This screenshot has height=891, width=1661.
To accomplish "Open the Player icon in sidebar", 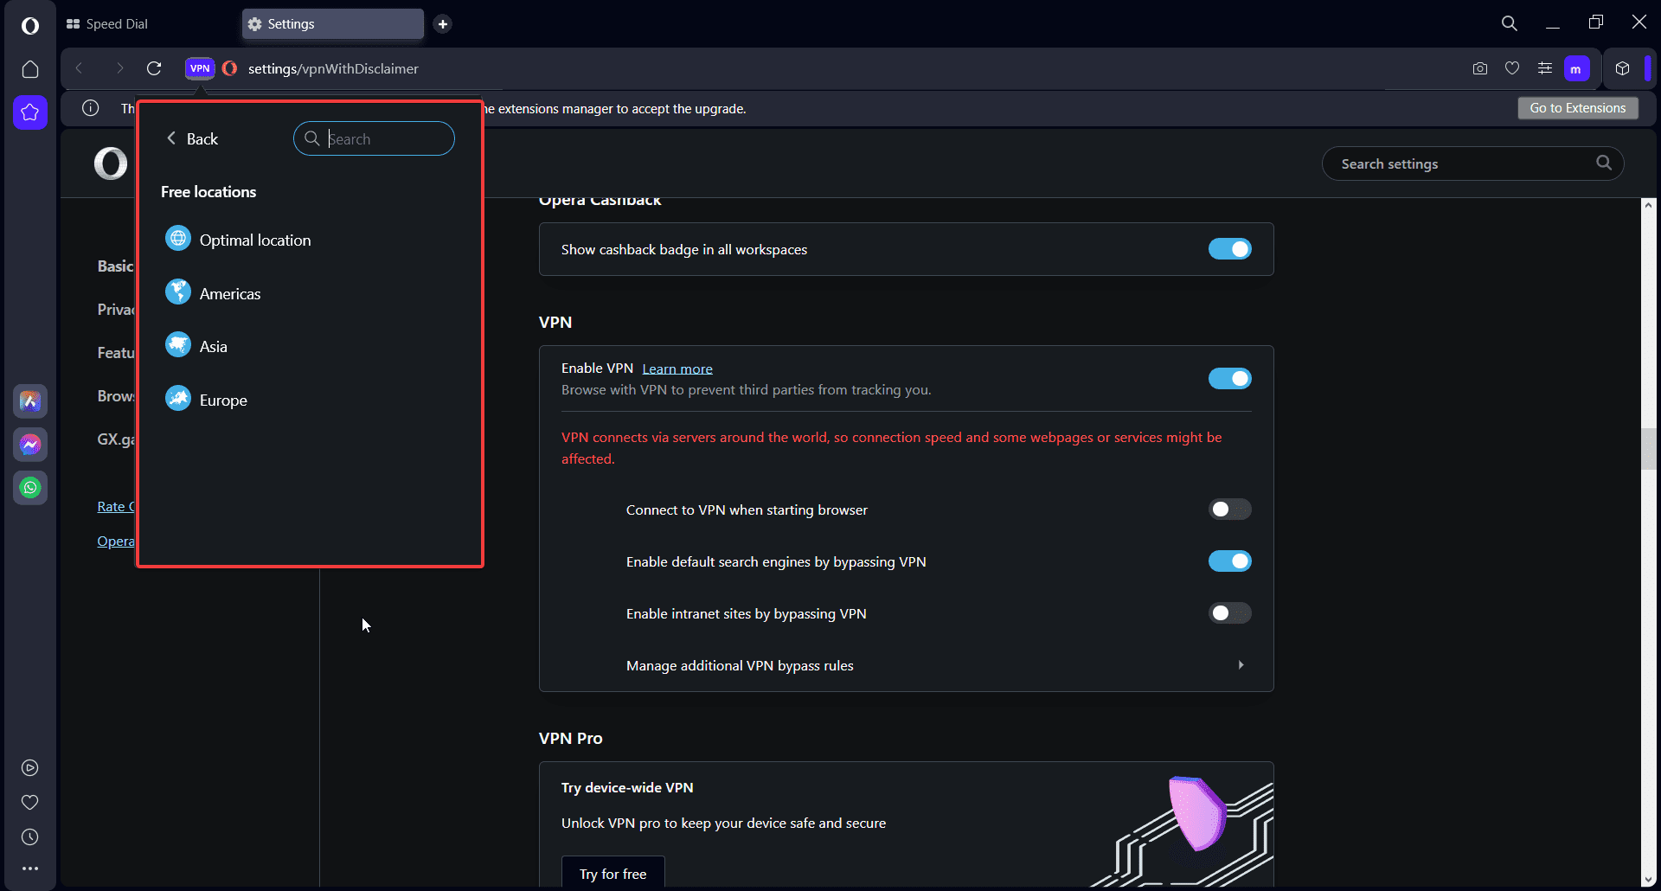I will click(x=30, y=768).
